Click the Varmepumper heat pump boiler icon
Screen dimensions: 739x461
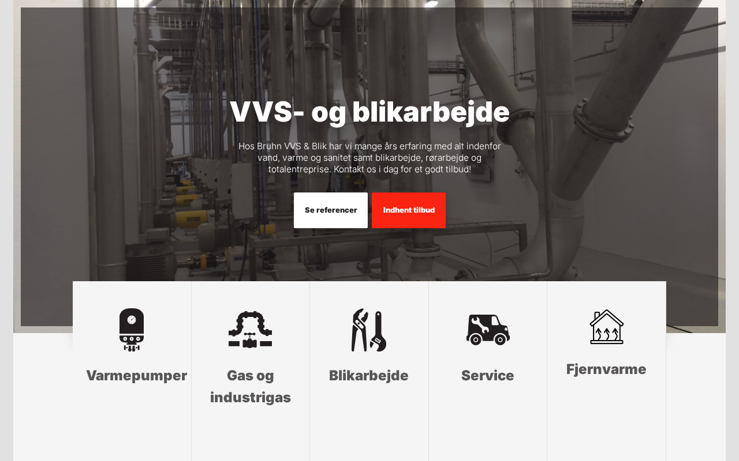[x=132, y=330]
